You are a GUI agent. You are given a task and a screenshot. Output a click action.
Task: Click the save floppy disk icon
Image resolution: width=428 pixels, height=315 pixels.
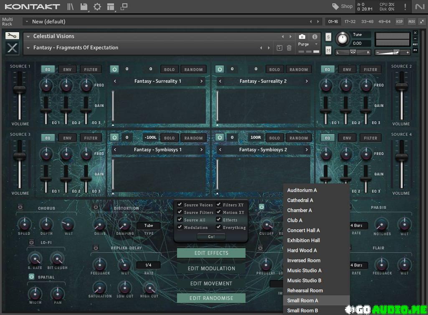tap(84, 7)
